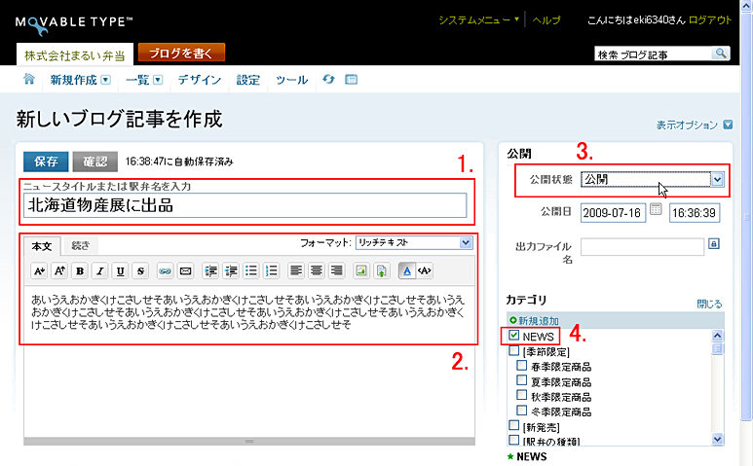Tick the 冬季限定商品 checkbox
The width and height of the screenshot is (753, 466).
pyautogui.click(x=522, y=411)
